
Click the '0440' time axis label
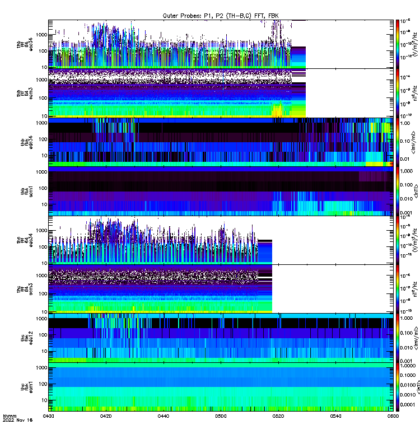[164, 416]
